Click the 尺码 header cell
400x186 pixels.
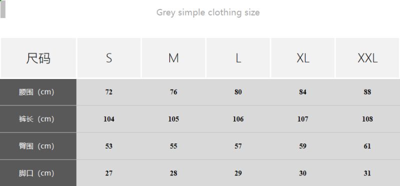(38, 58)
